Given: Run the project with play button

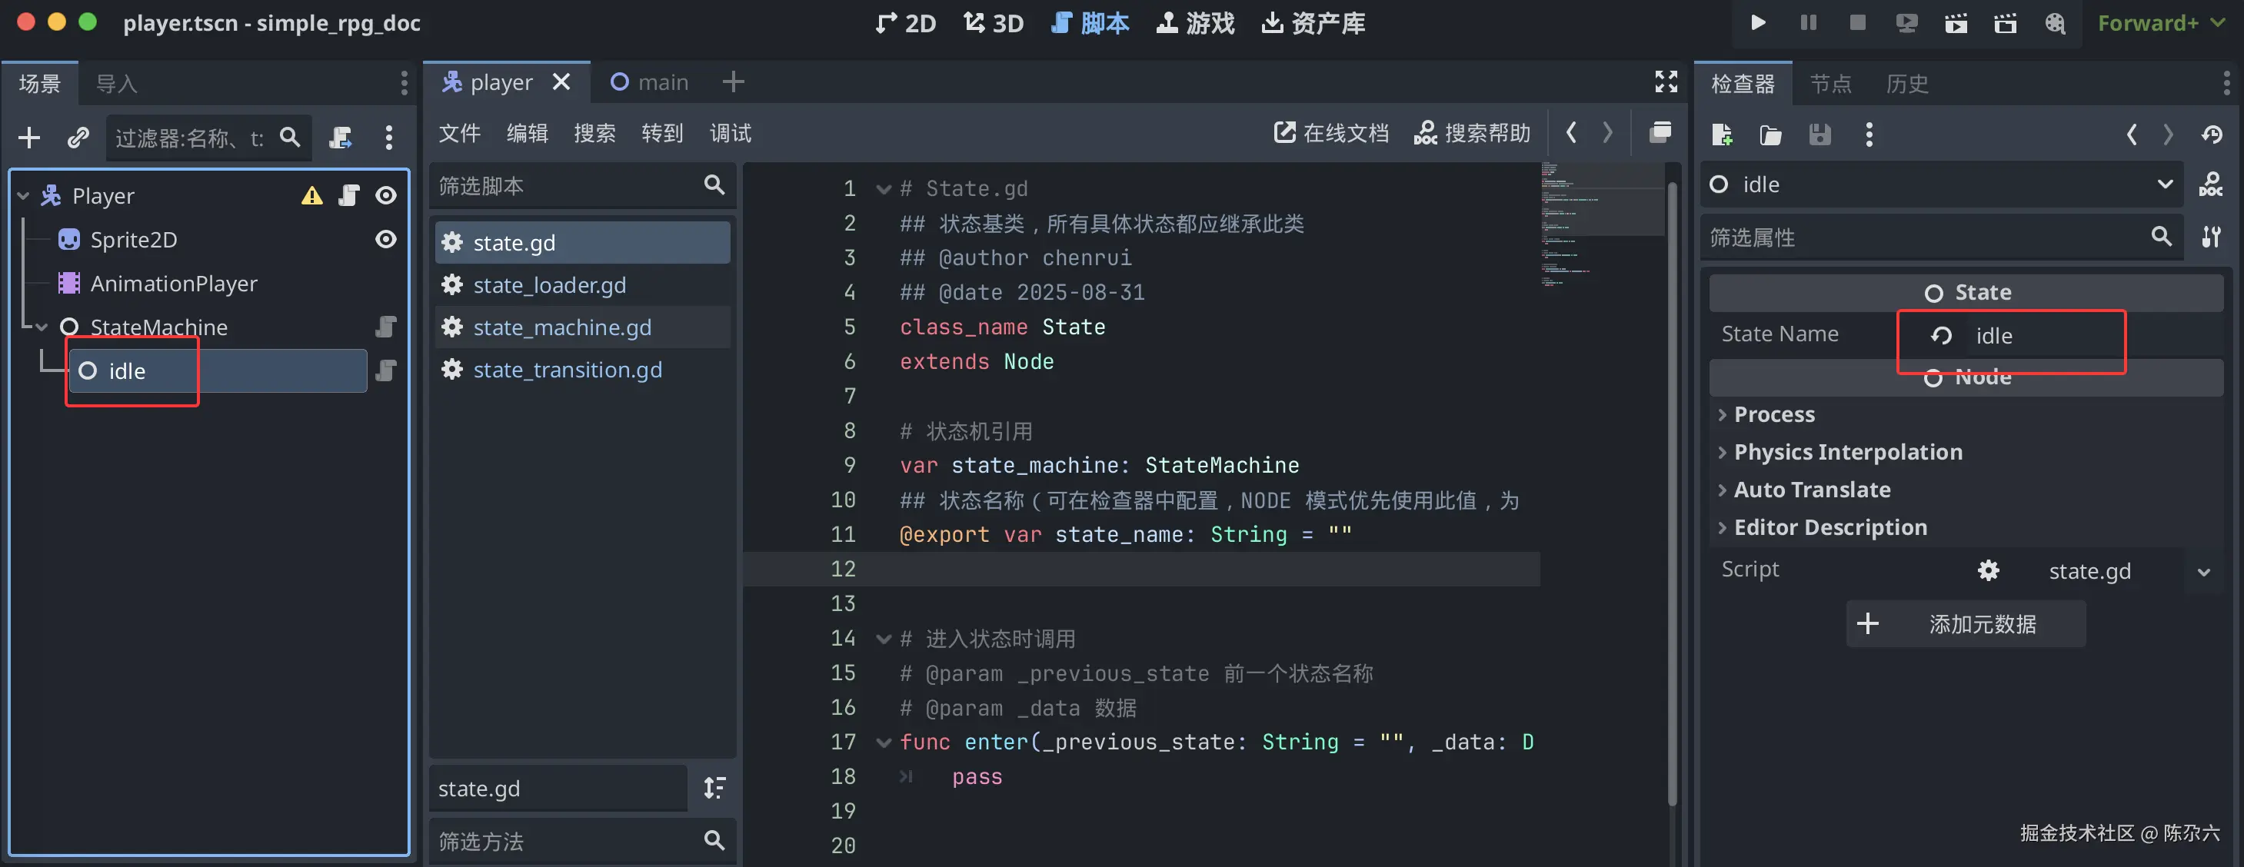Looking at the screenshot, I should [x=1758, y=24].
